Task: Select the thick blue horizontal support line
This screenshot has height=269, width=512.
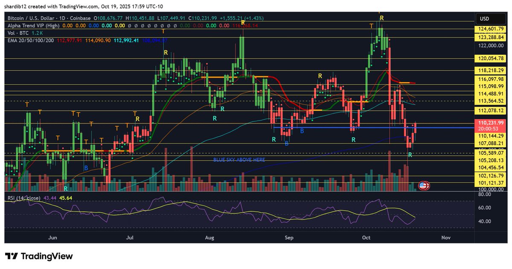Action: pos(374,127)
